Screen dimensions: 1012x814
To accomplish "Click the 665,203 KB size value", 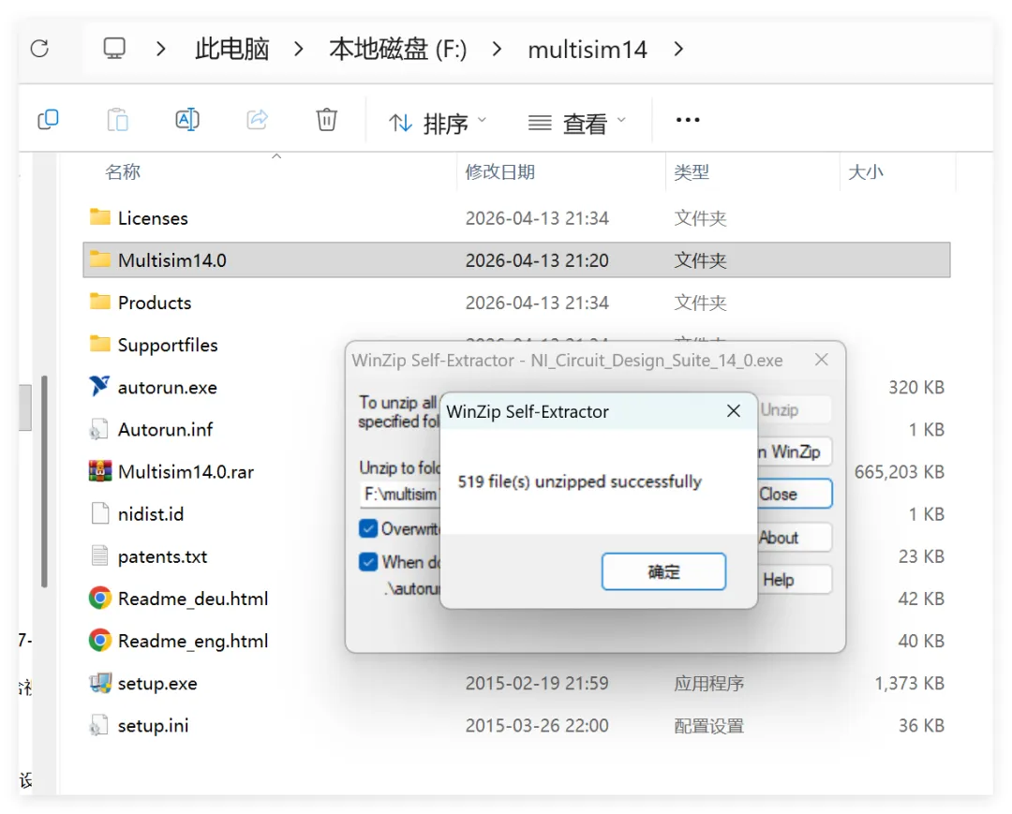I will [899, 471].
